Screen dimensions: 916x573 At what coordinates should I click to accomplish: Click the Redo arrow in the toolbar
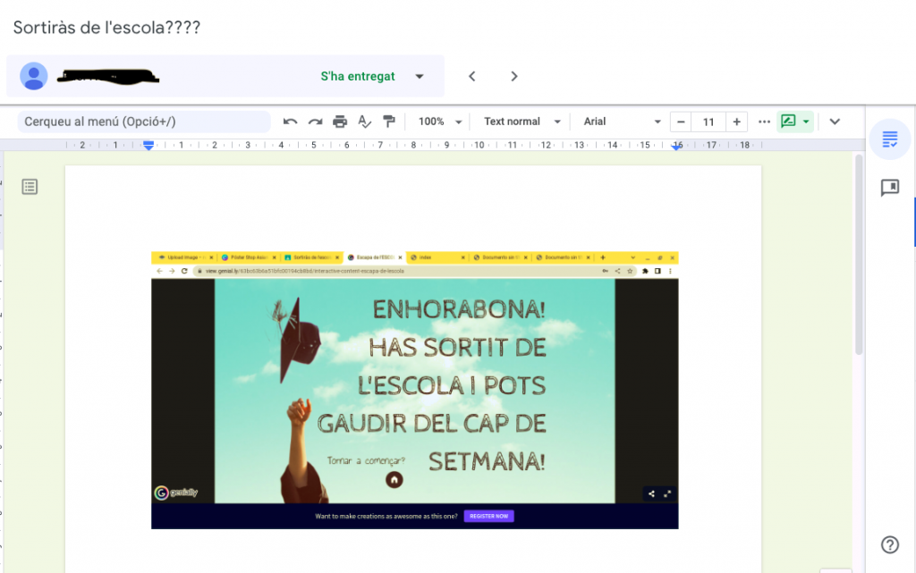[315, 122]
